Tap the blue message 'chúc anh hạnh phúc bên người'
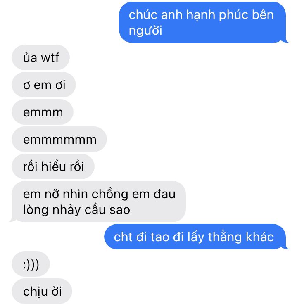Image resolution: width=297 pixels, height=304 pixels. tap(202, 22)
